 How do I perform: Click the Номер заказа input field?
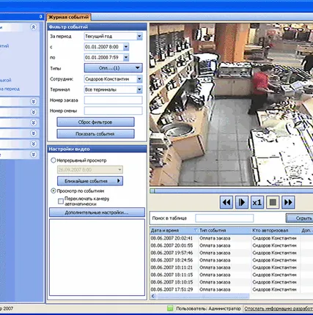[113, 100]
